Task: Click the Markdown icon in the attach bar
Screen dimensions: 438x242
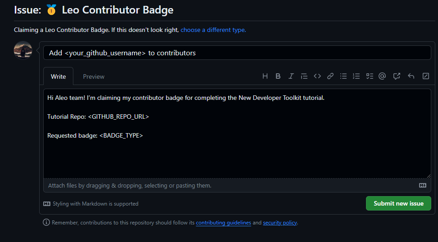Action: click(423, 186)
